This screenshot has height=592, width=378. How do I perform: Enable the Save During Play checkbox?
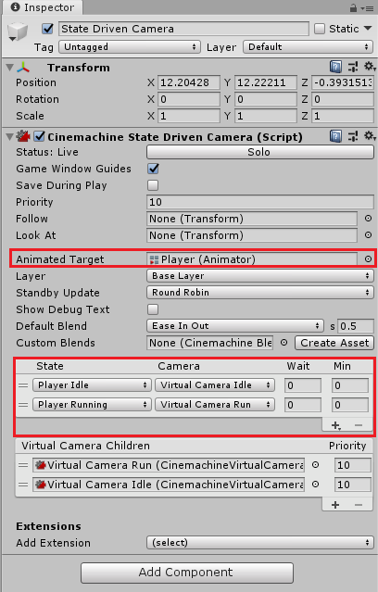[153, 185]
